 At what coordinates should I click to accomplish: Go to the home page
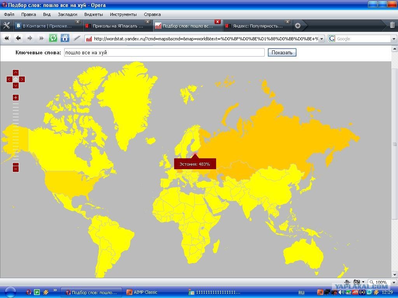pos(65,38)
